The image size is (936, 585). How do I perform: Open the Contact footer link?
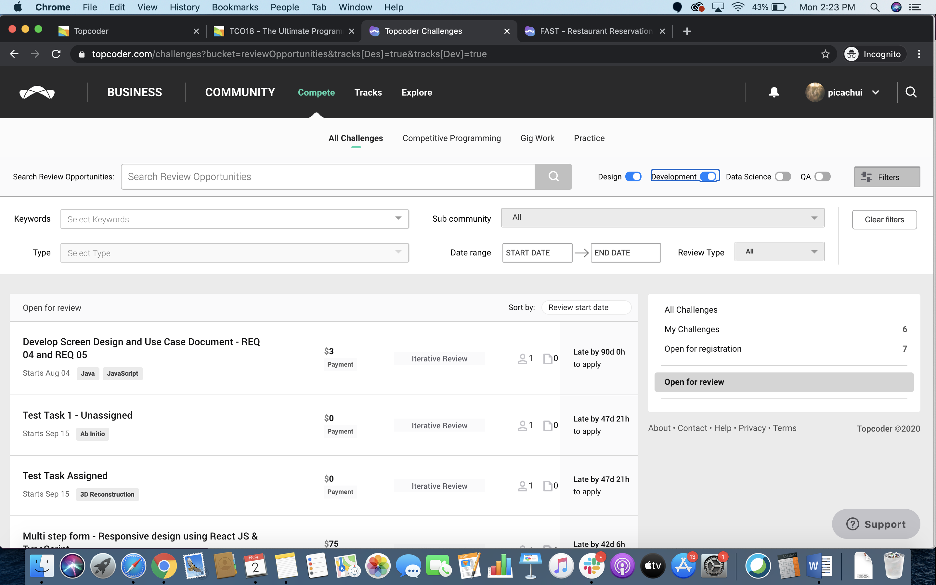click(x=692, y=428)
